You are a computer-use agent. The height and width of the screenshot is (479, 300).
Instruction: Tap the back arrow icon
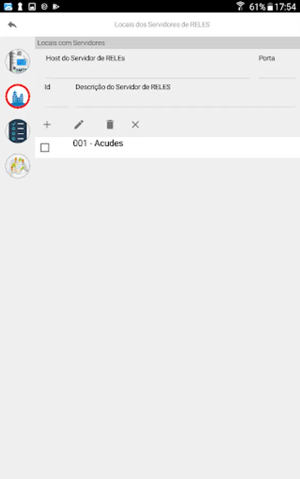pyautogui.click(x=12, y=24)
